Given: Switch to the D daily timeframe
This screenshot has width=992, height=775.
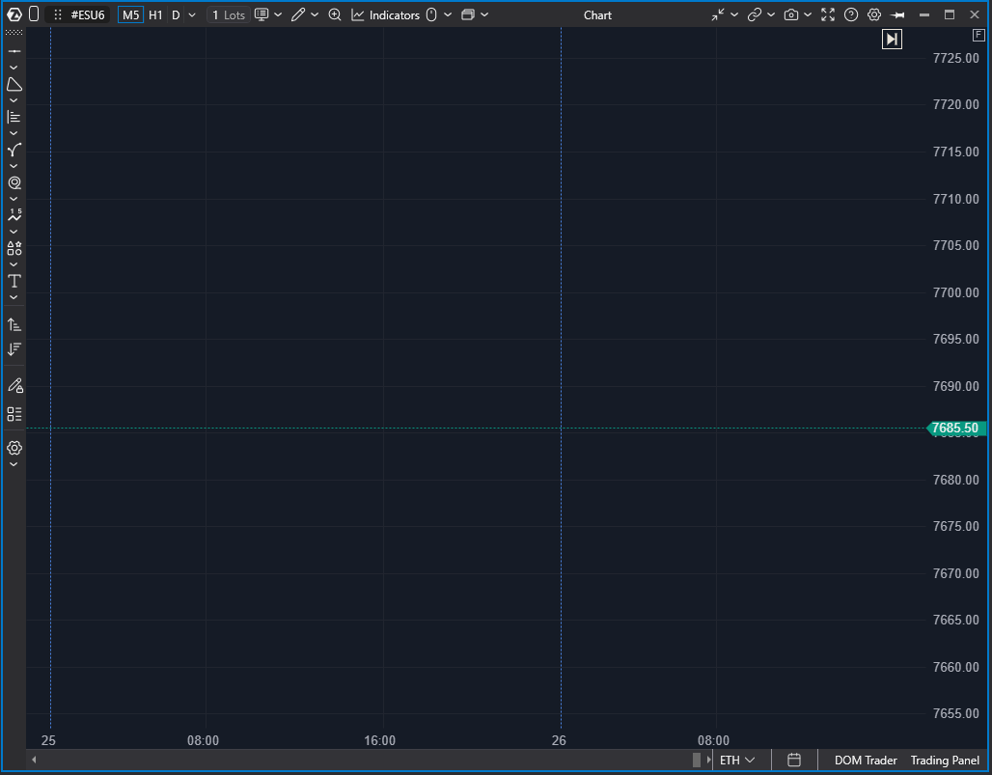Looking at the screenshot, I should [176, 15].
